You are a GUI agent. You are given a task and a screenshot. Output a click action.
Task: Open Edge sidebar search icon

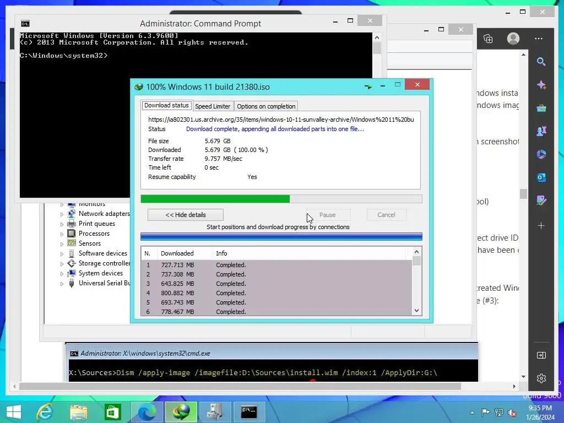[x=541, y=62]
